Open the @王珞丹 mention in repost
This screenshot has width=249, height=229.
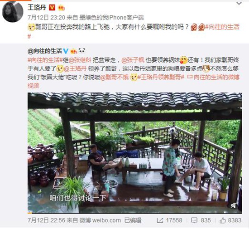[x=75, y=69]
